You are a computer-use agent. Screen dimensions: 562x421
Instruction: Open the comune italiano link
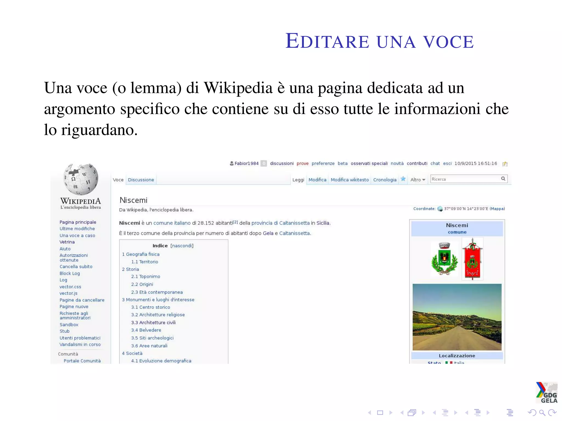[x=172, y=223]
